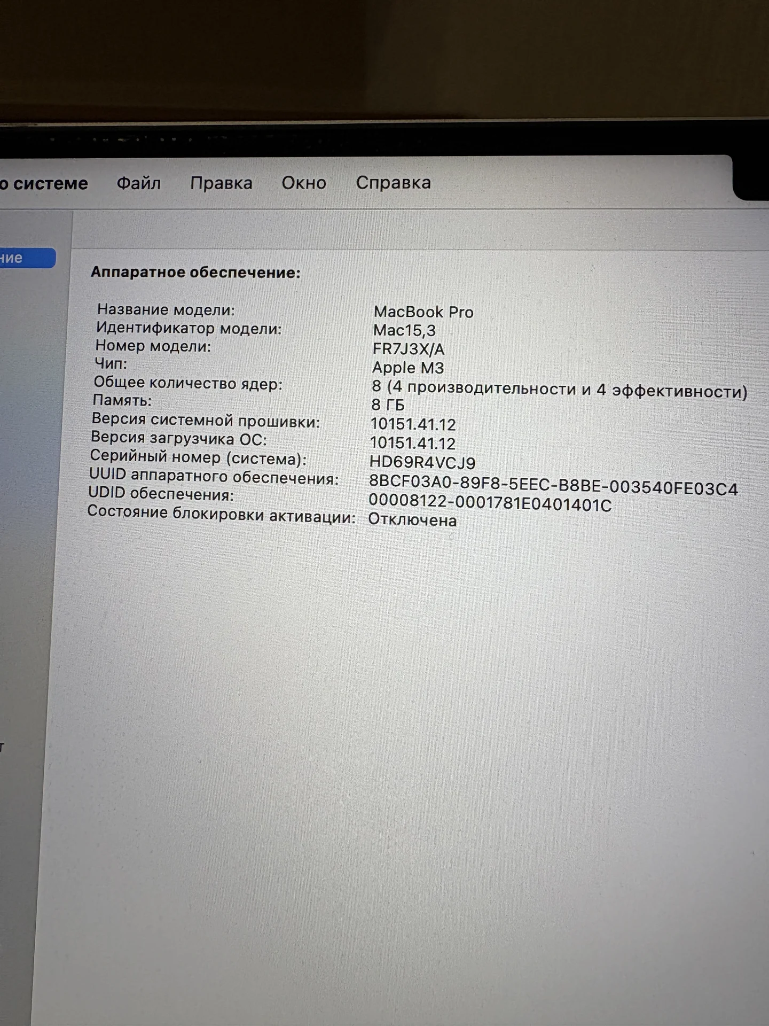Click the '10151.41.12' value beside 'Версия системной прошивки'

point(413,424)
